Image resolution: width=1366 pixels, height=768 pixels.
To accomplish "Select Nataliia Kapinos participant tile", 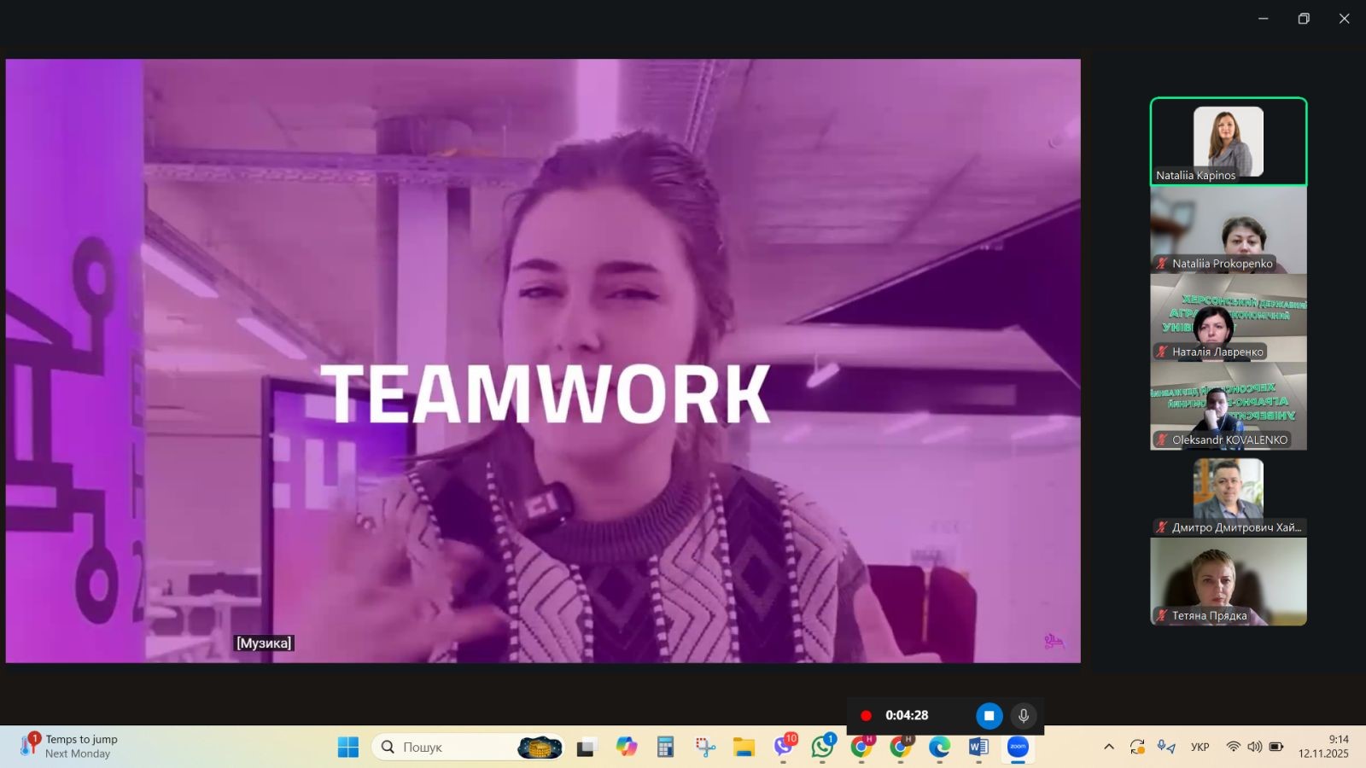I will point(1228,141).
